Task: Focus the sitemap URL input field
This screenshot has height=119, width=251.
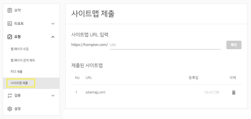Action: 165,45
